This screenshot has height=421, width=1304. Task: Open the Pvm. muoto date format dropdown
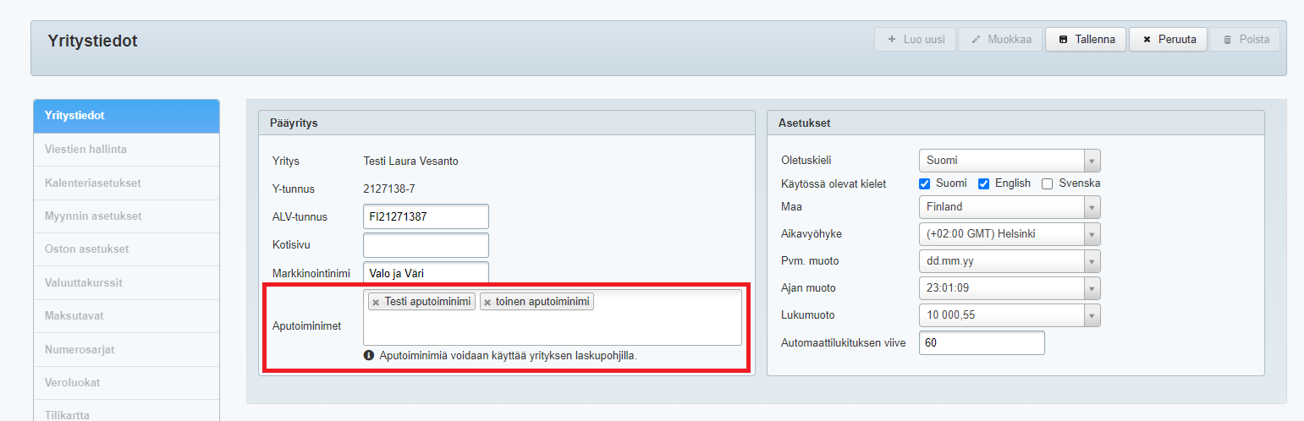click(1009, 261)
